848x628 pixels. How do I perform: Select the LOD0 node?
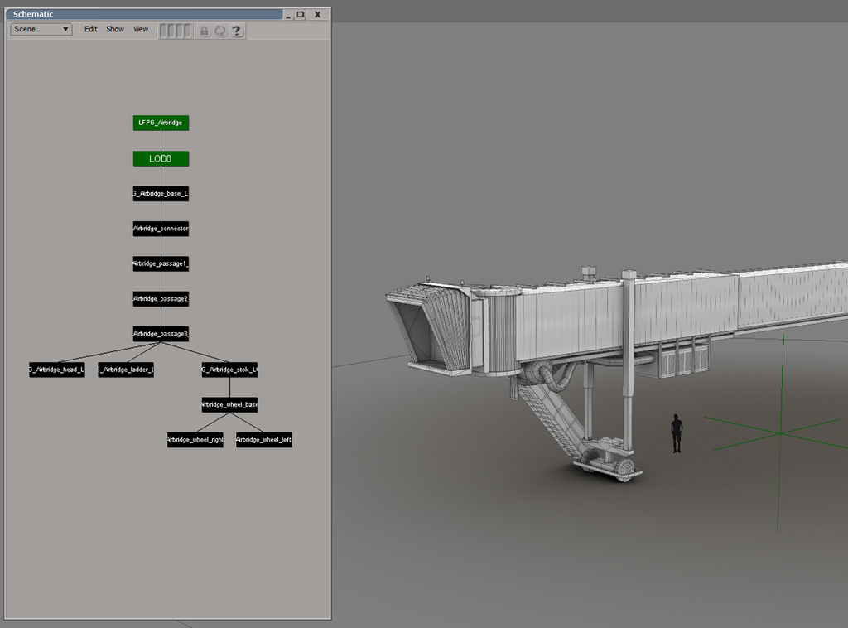tap(161, 158)
